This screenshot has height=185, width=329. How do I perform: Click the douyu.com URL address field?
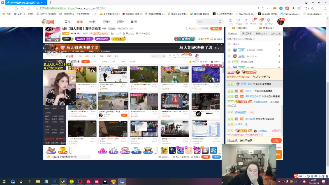(x=87, y=8)
